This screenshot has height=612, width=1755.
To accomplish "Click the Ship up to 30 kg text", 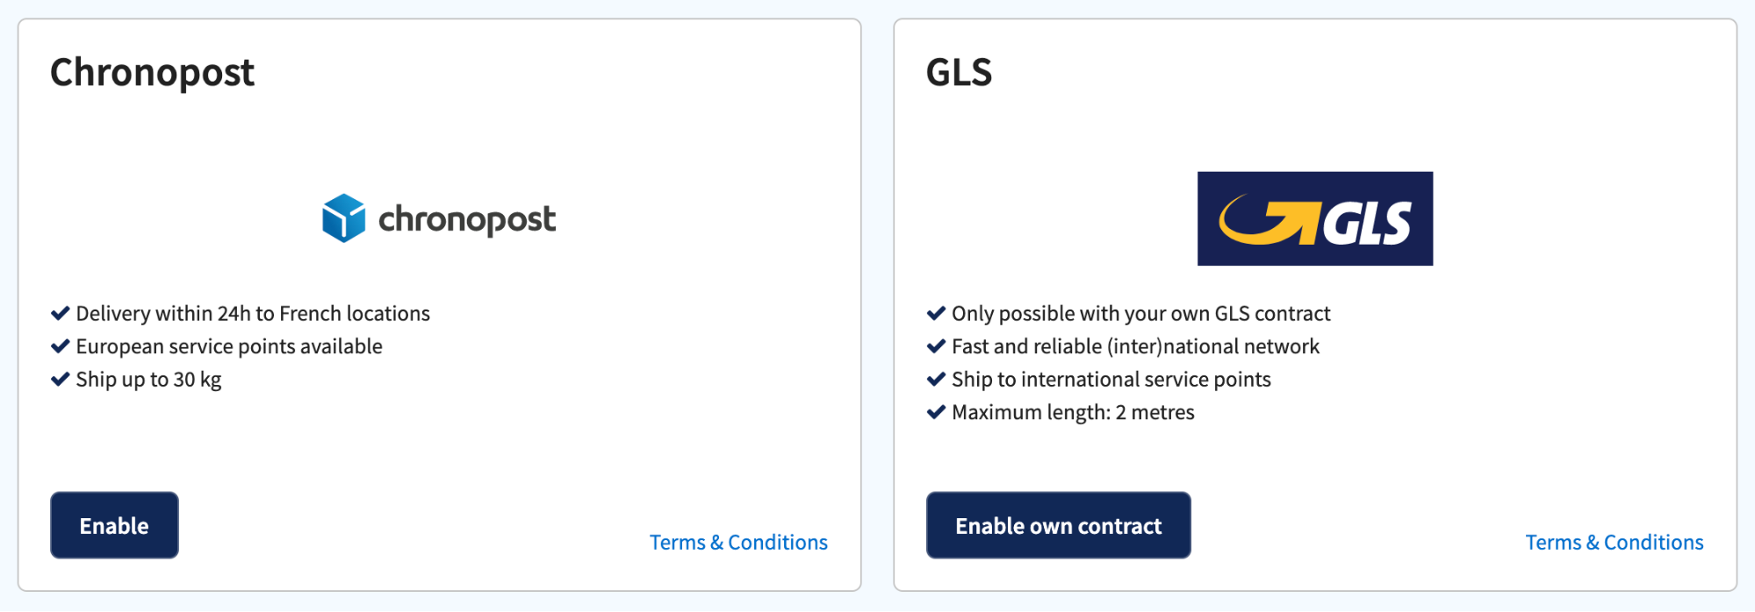I will tap(148, 380).
